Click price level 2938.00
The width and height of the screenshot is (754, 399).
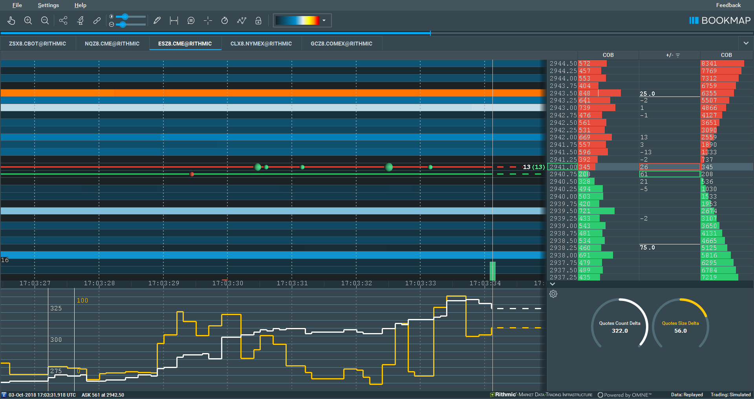point(563,255)
